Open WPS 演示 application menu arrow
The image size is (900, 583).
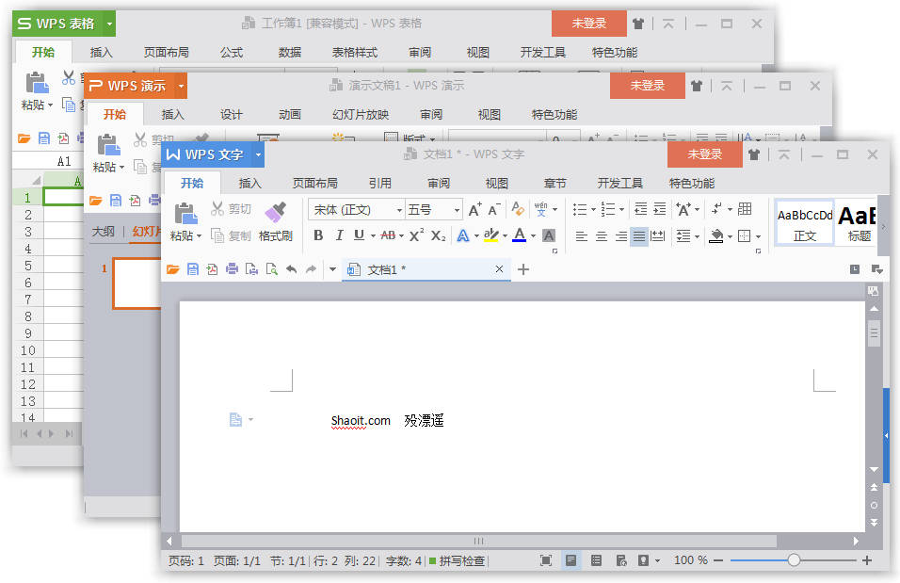[x=182, y=86]
